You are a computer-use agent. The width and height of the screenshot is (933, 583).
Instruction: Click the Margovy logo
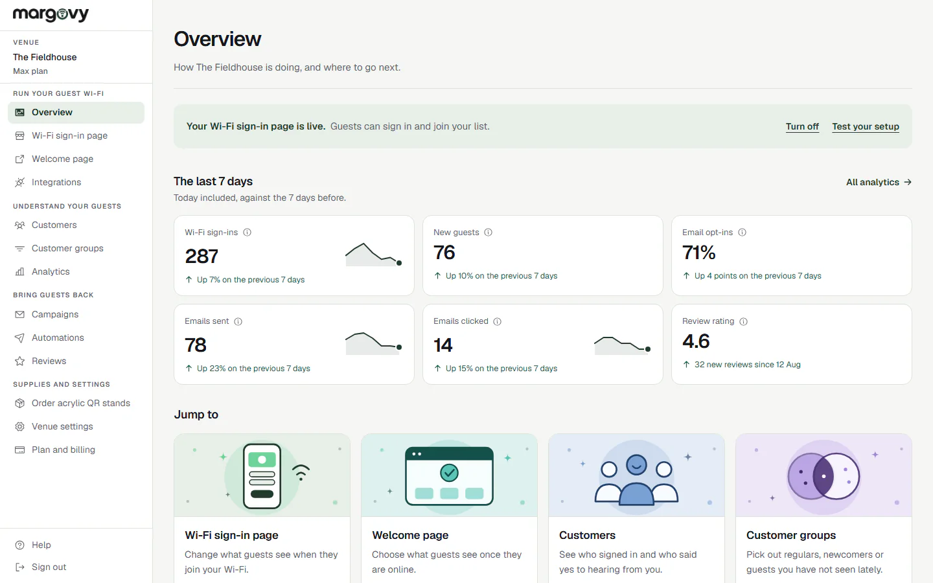pyautogui.click(x=51, y=14)
